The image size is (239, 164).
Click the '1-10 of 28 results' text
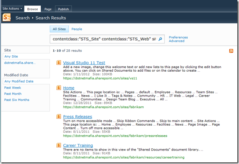(67, 51)
